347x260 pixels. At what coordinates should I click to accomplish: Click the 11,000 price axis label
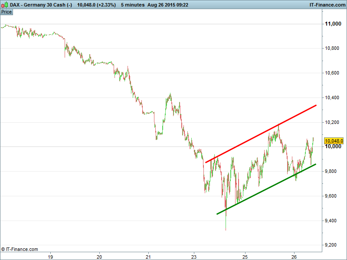click(x=334, y=24)
